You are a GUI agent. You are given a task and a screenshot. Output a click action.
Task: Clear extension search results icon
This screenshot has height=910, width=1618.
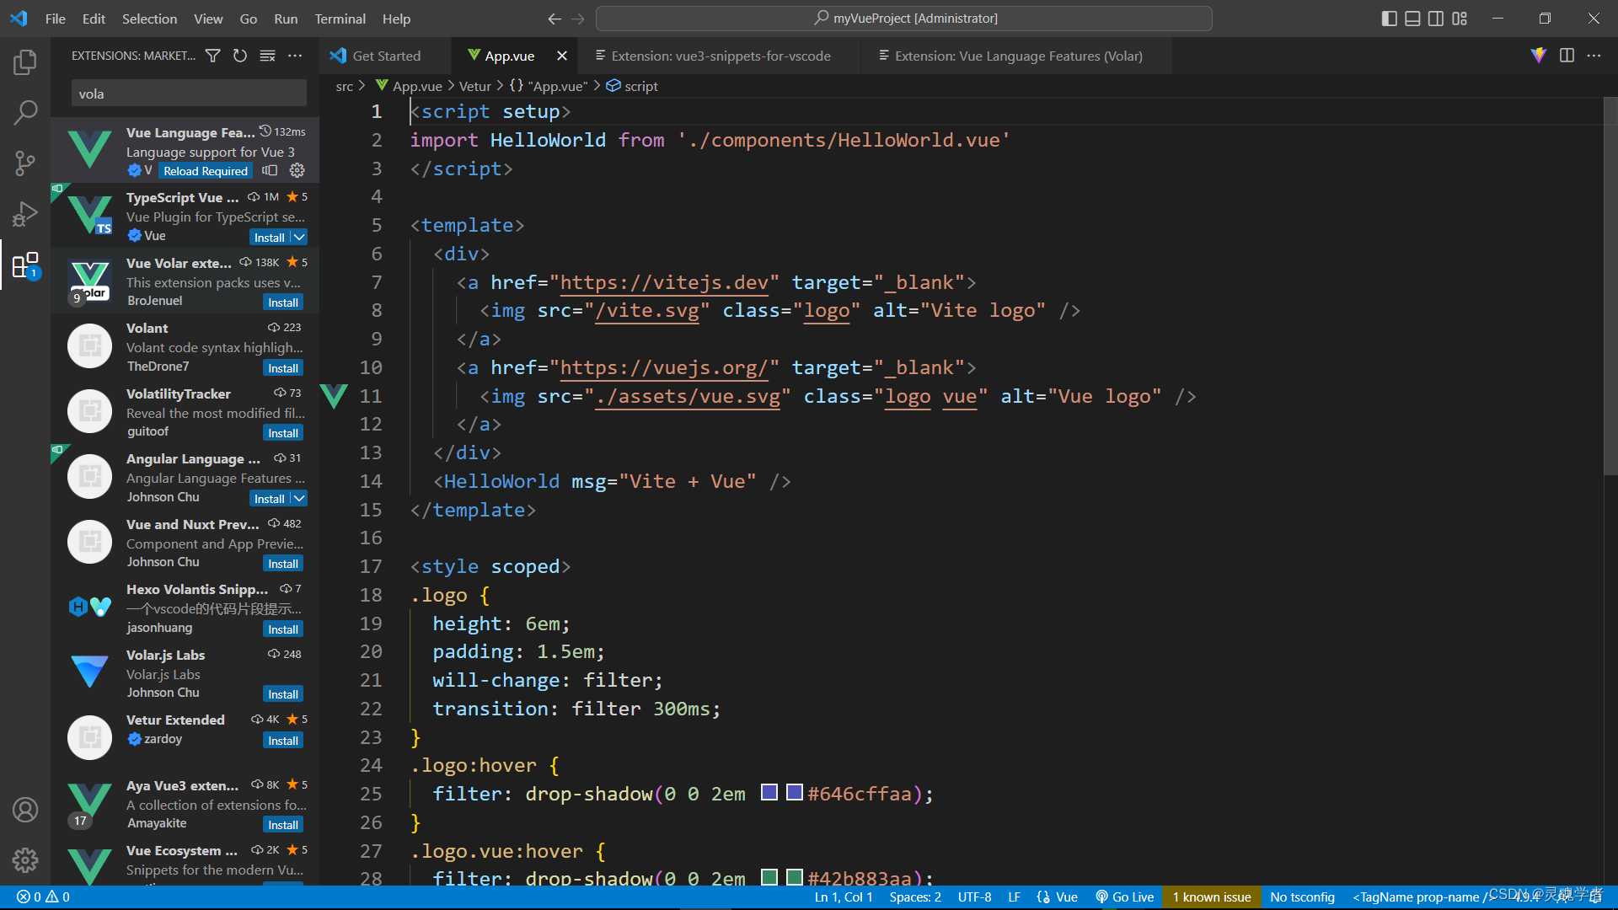(267, 56)
